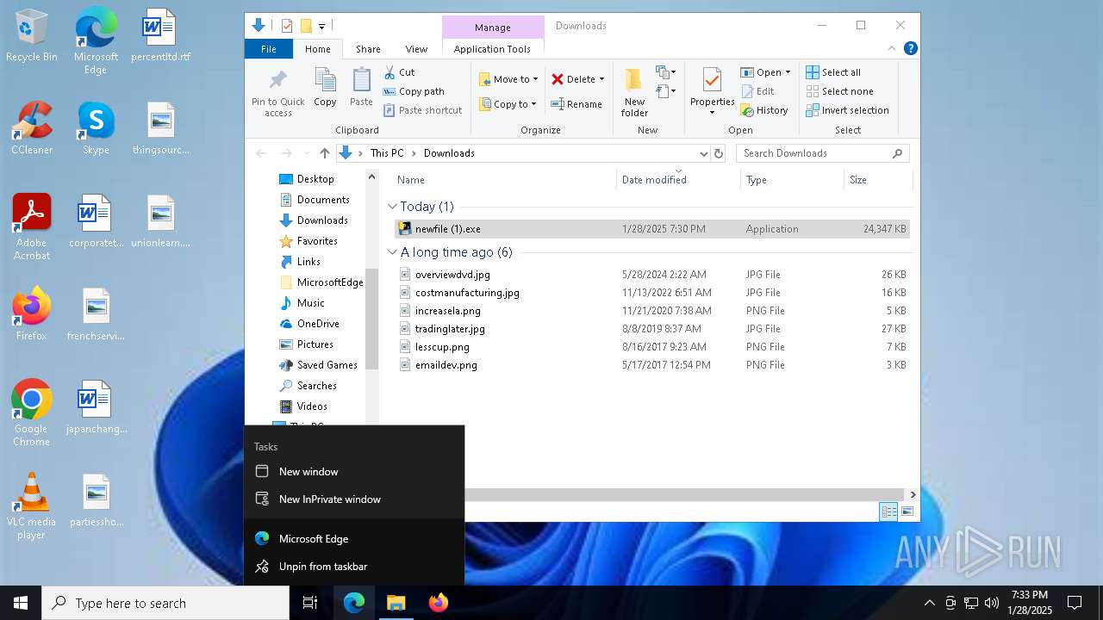Image resolution: width=1103 pixels, height=620 pixels.
Task: Open the Help question mark icon
Action: pyautogui.click(x=910, y=49)
